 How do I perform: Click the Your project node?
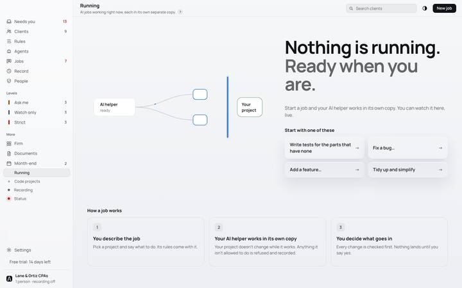(250, 108)
